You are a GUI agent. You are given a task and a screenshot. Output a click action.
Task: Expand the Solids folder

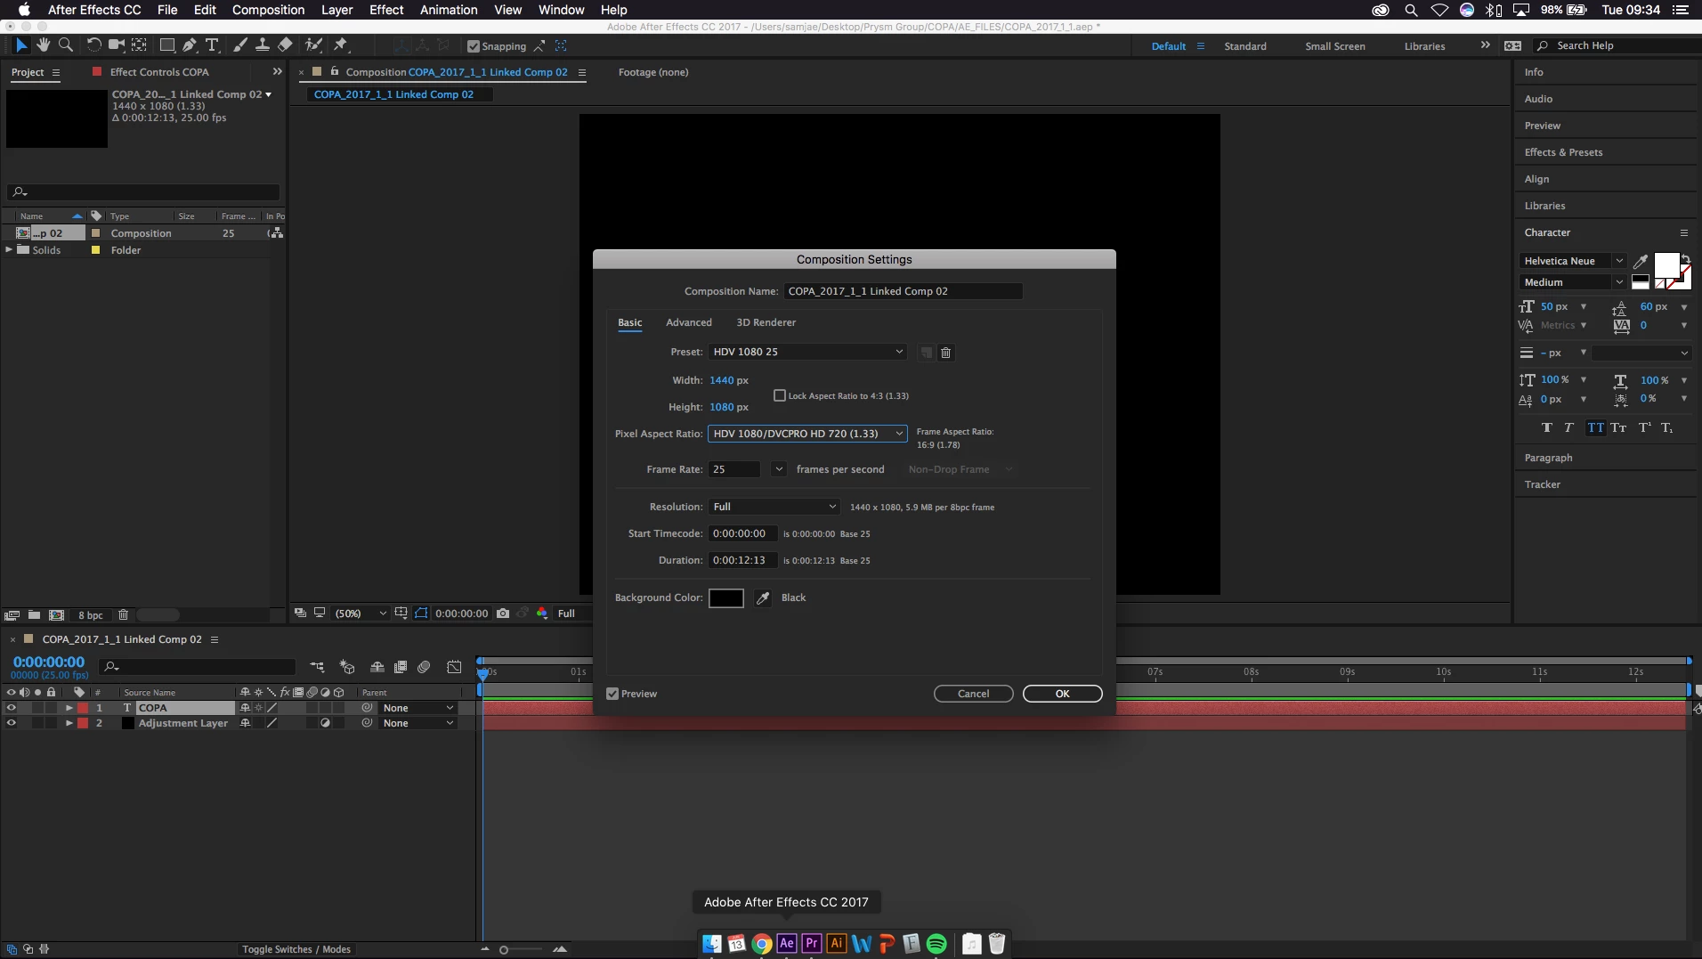[9, 250]
